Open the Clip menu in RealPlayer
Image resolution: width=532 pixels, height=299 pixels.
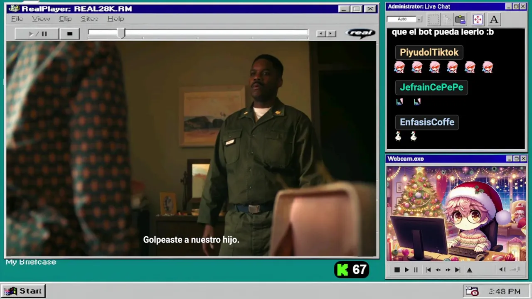[65, 19]
